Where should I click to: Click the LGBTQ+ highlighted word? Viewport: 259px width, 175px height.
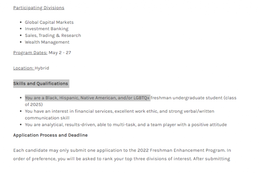point(141,98)
